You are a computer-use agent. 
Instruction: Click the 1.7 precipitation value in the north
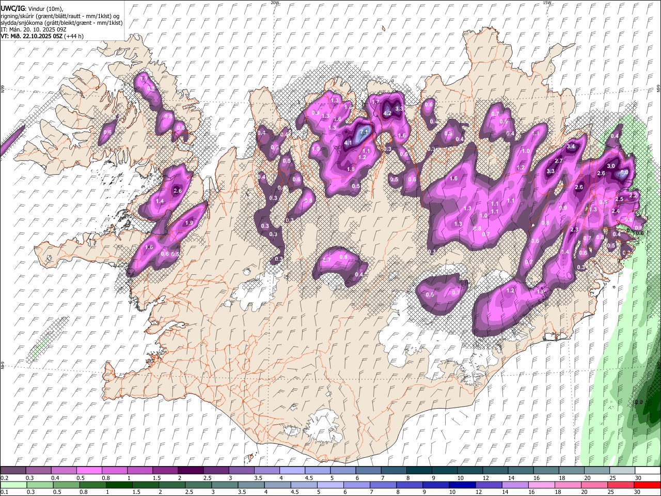coord(376,102)
